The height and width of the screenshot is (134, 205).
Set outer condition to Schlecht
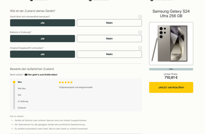coord(22,108)
